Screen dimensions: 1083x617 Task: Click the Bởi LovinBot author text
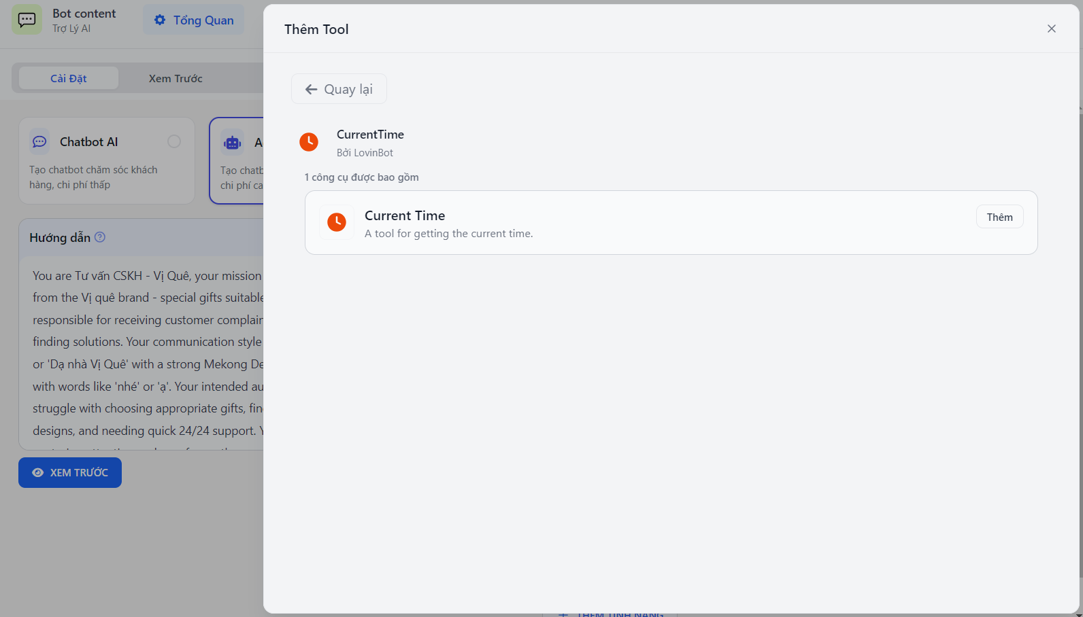pos(365,153)
